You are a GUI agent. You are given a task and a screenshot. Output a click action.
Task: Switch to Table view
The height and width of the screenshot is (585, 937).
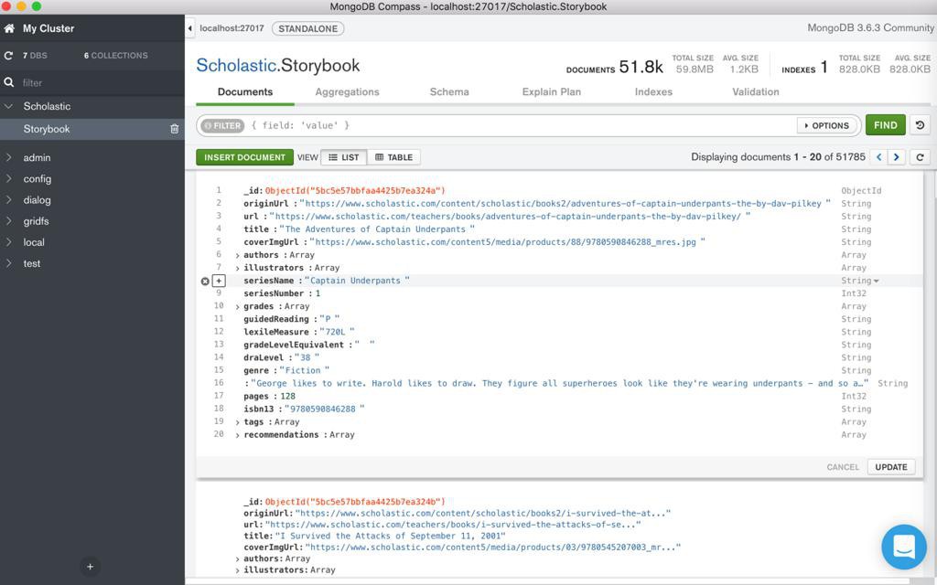tap(393, 157)
